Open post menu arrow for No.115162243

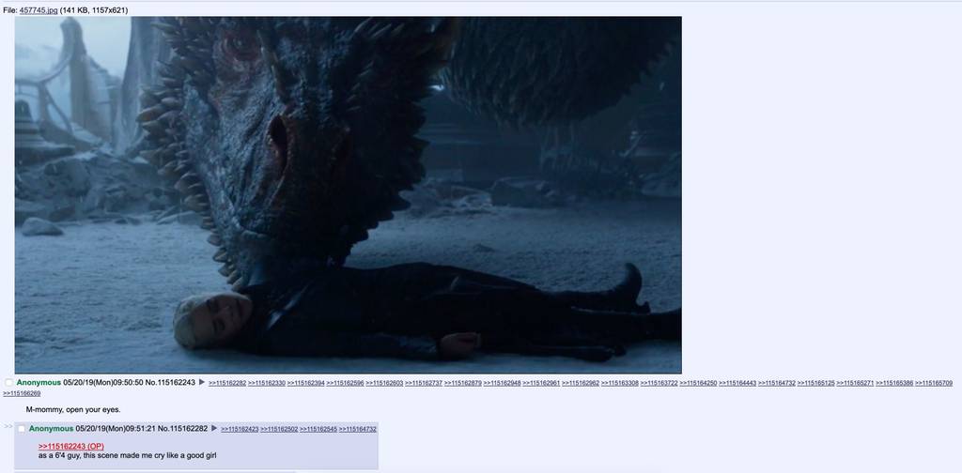(202, 382)
